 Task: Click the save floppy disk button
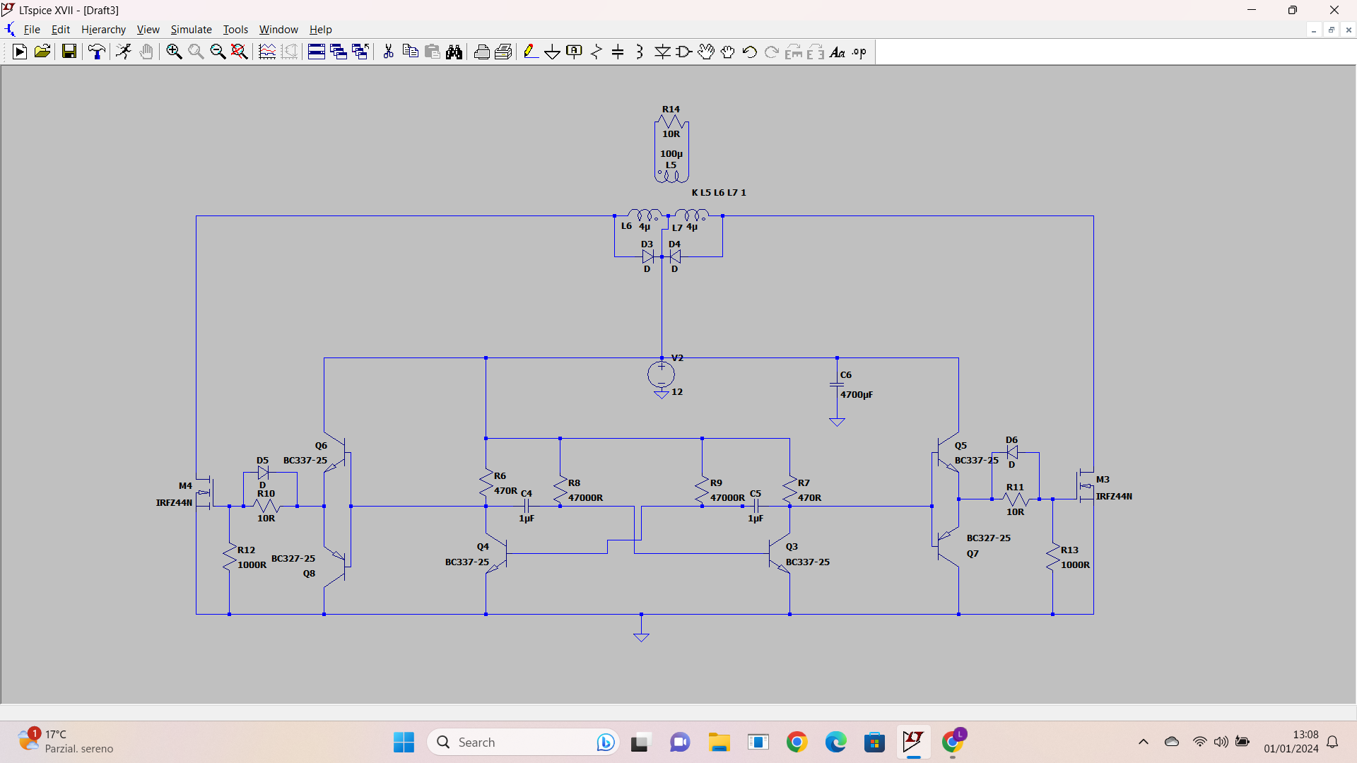(69, 52)
